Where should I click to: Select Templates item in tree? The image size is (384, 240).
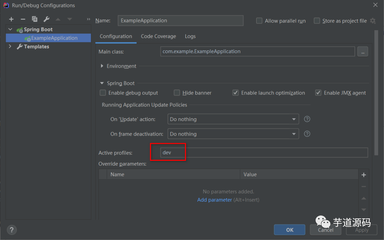(x=37, y=47)
